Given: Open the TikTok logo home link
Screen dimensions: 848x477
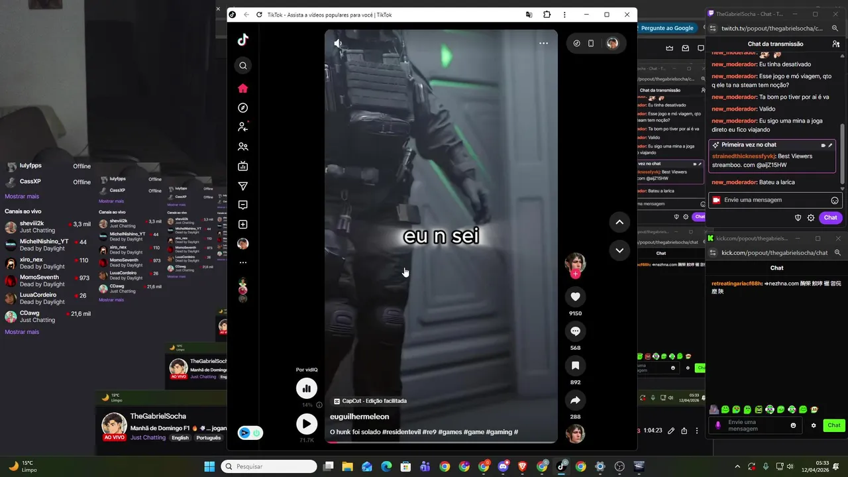Looking at the screenshot, I should tap(243, 40).
